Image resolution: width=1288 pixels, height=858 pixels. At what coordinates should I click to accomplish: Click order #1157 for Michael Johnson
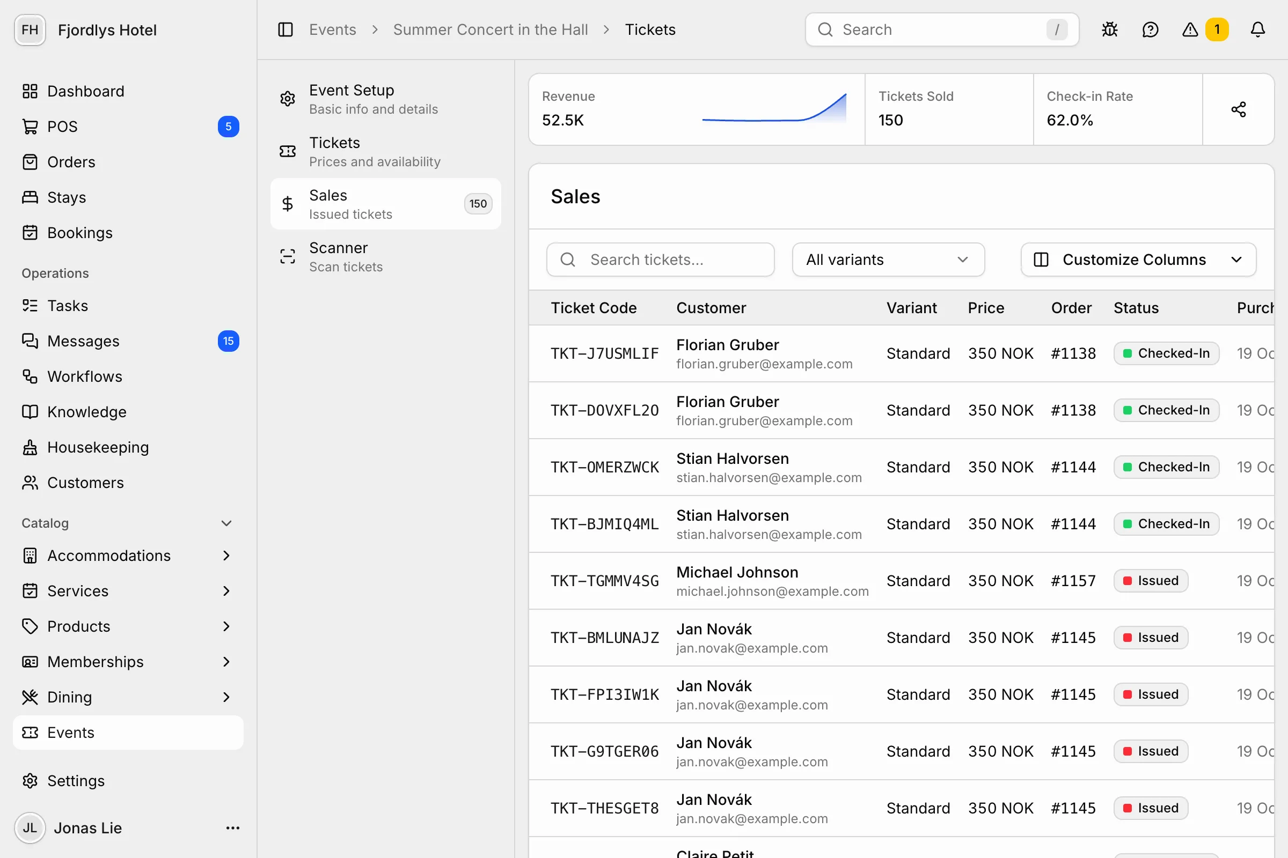[x=1073, y=581]
